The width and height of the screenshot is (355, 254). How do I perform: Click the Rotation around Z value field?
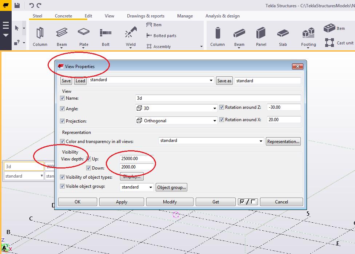click(284, 107)
